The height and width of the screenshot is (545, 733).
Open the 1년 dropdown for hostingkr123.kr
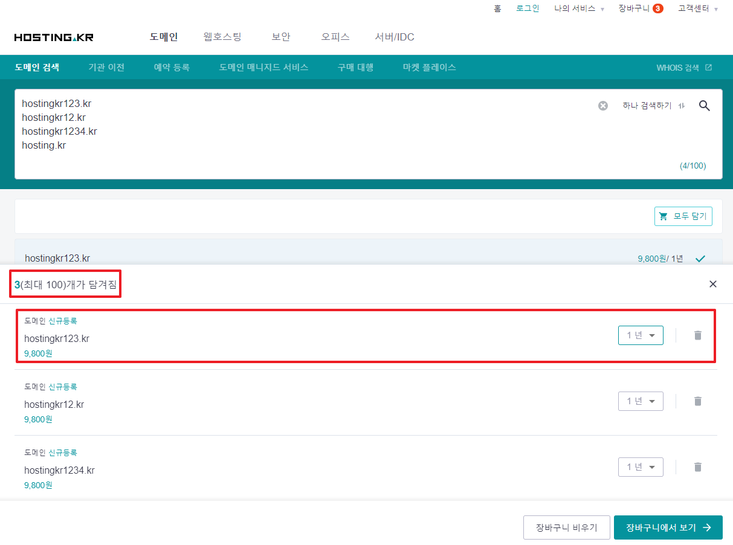click(641, 335)
